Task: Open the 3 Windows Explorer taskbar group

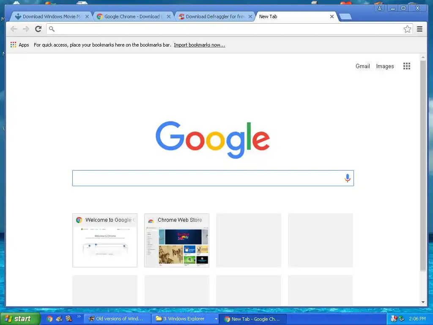Action: click(184, 319)
